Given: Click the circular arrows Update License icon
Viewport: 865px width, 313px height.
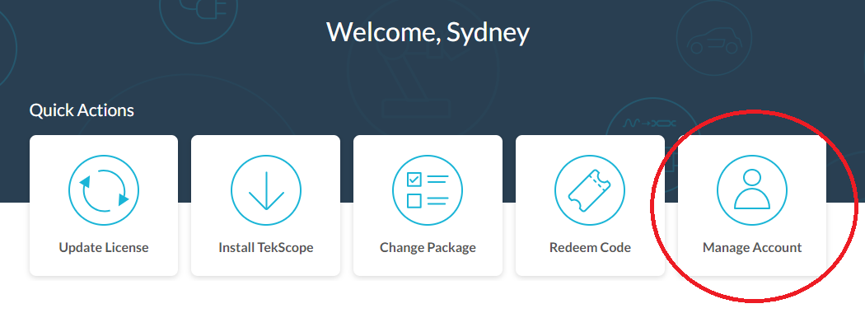Looking at the screenshot, I should pos(104,190).
